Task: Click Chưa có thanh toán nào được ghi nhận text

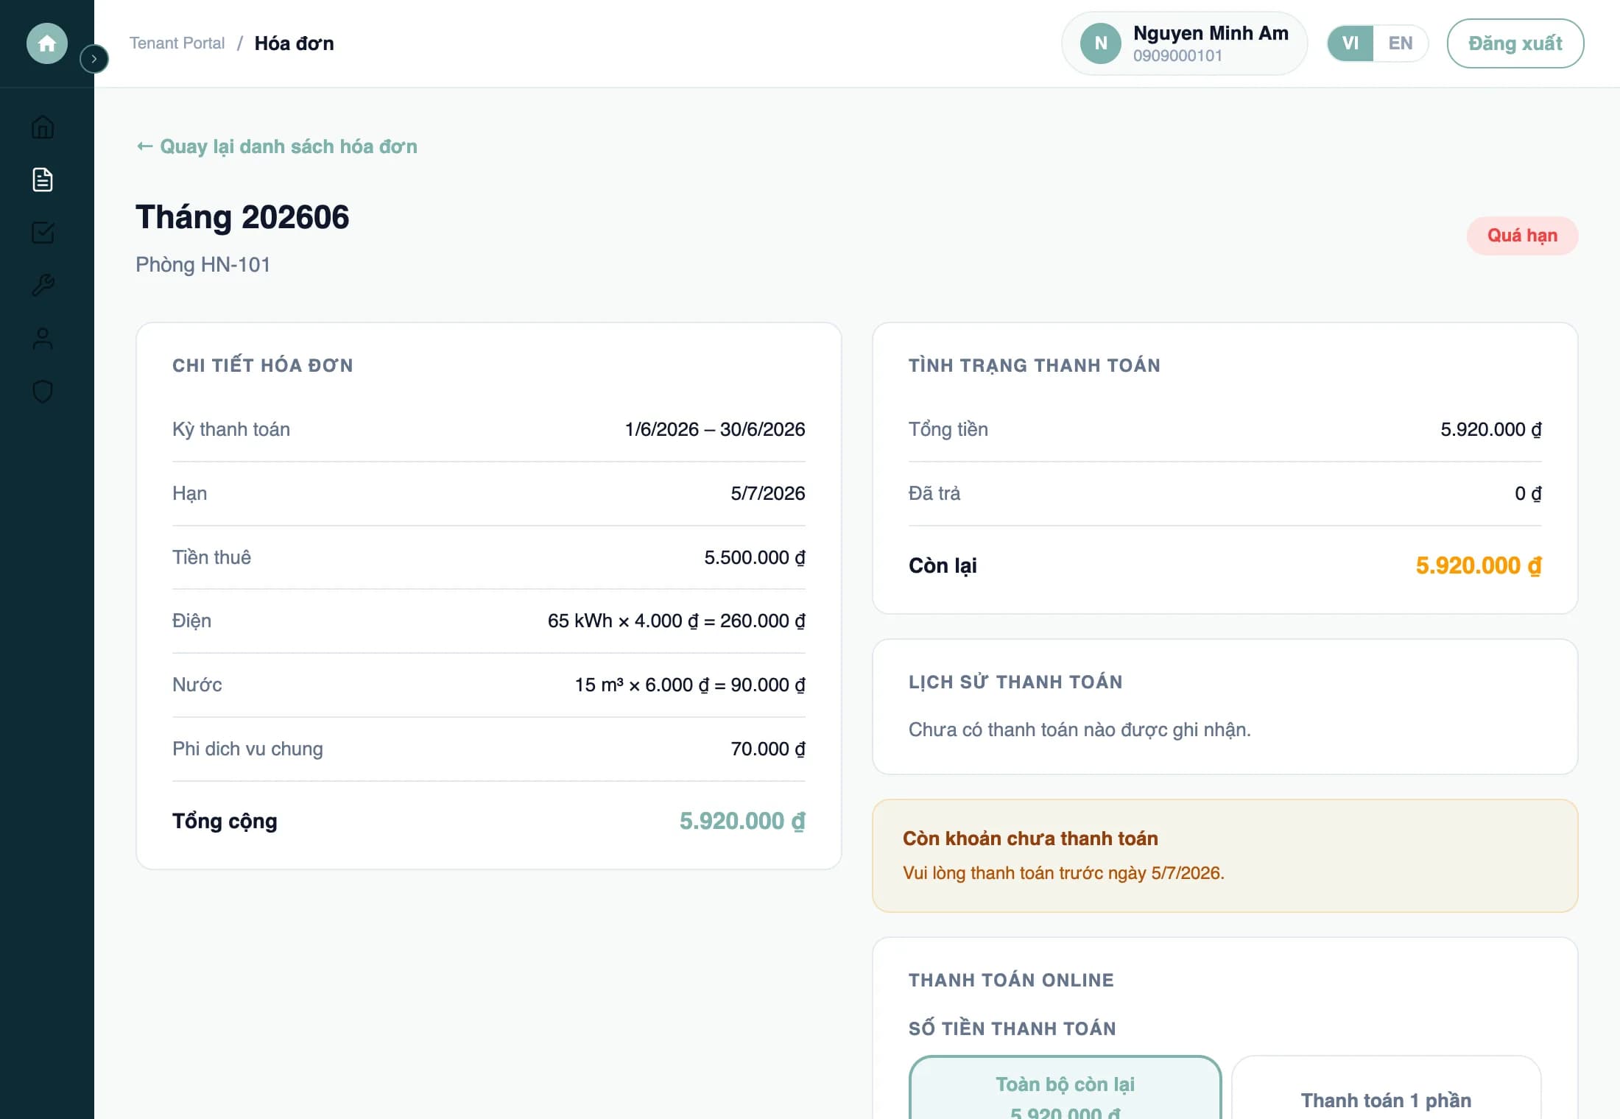Action: coord(1080,730)
